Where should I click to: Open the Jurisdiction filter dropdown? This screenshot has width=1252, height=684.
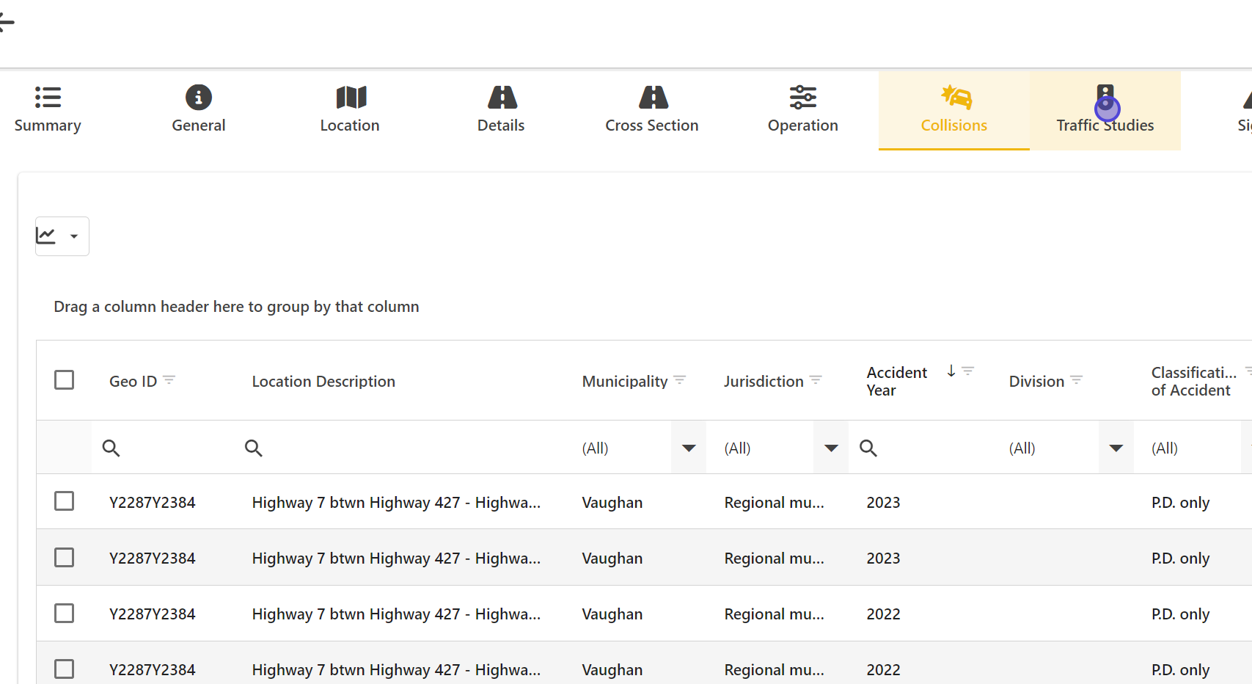point(830,448)
